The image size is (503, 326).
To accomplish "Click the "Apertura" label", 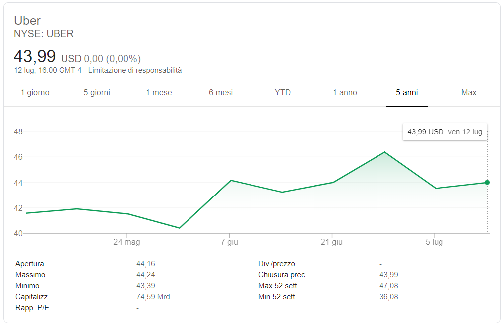I will [x=29, y=264].
